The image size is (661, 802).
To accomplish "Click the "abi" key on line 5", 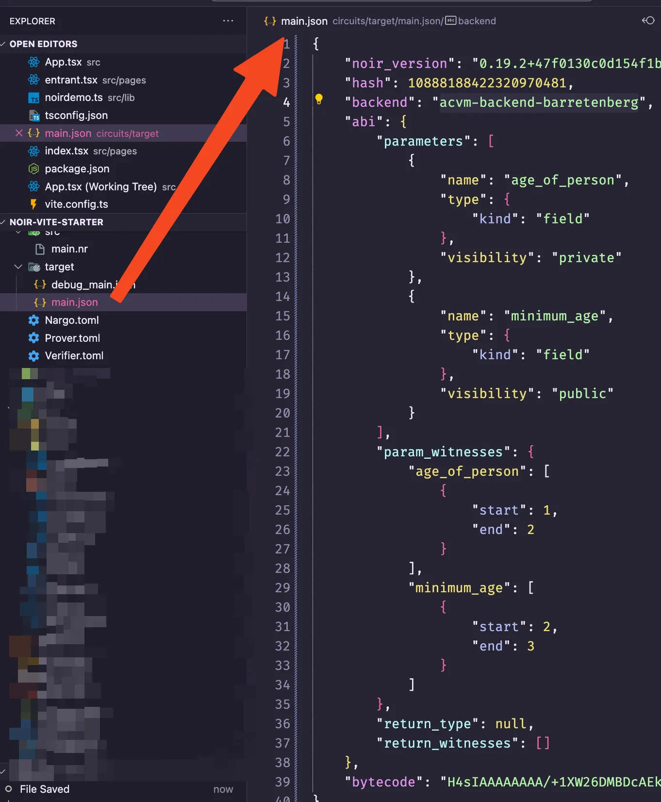I will tap(364, 122).
